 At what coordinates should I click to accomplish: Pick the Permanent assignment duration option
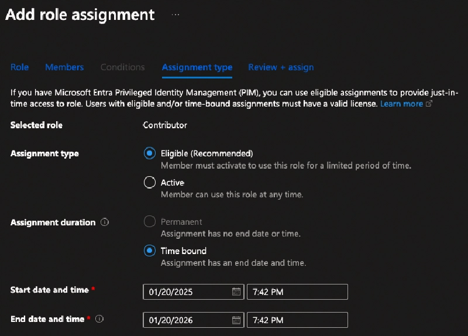click(150, 222)
